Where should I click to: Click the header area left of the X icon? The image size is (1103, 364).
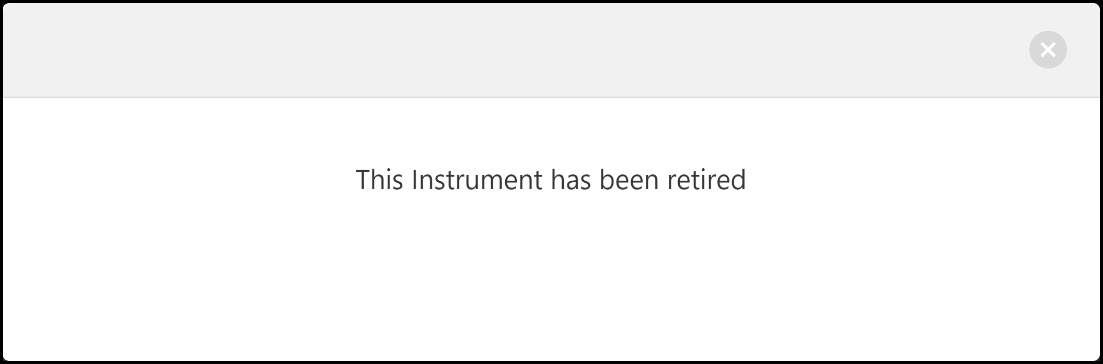[967, 50]
